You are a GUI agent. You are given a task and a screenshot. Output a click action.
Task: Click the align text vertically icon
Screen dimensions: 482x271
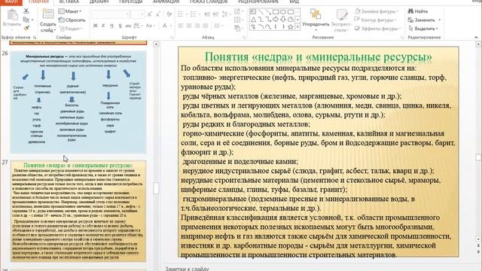click(x=237, y=20)
